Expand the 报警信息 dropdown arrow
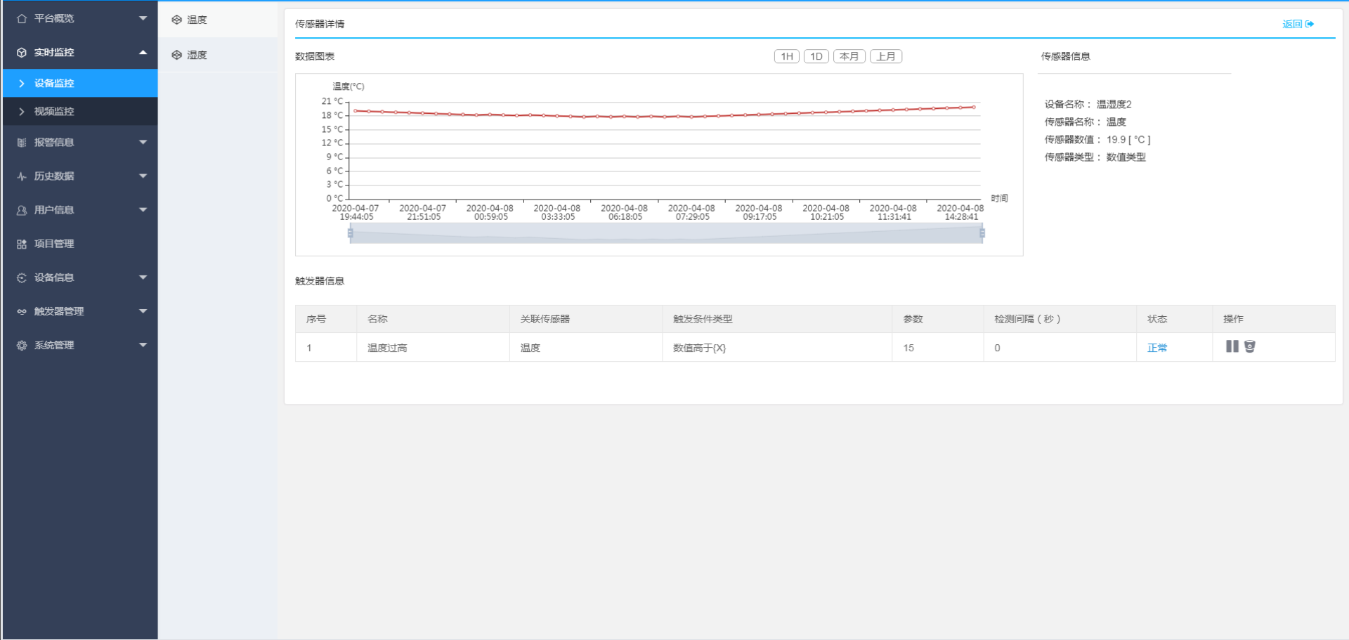This screenshot has height=640, width=1349. click(143, 143)
